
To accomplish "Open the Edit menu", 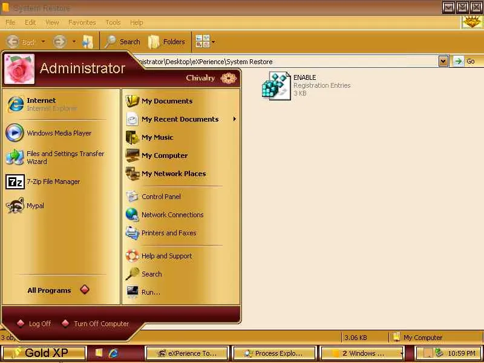I will (x=30, y=22).
